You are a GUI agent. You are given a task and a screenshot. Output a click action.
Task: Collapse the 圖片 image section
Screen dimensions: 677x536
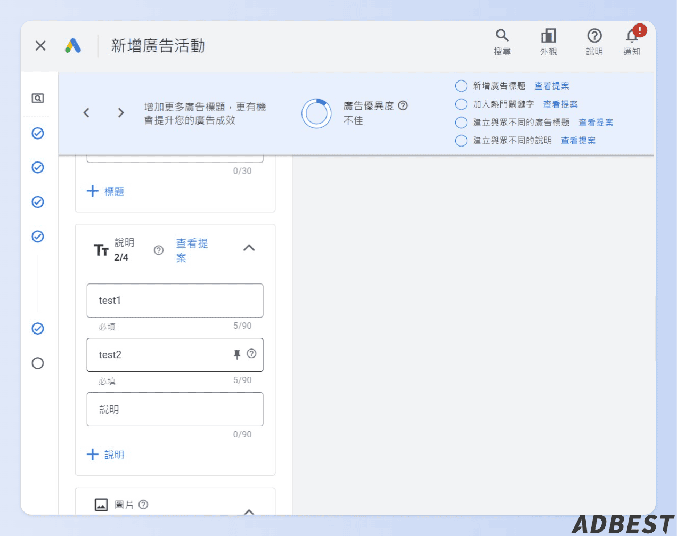249,510
